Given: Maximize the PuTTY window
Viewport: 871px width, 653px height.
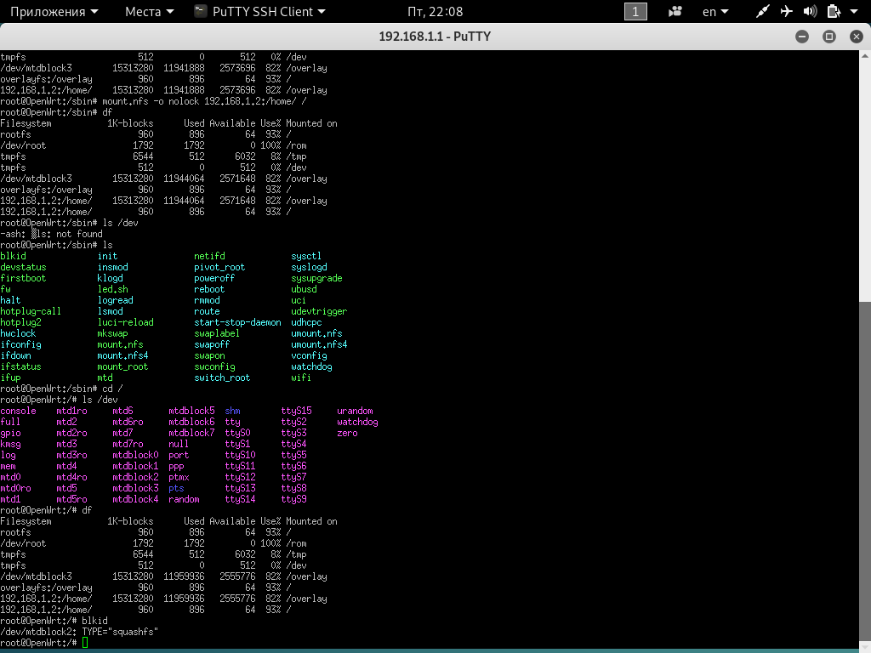Looking at the screenshot, I should 828,37.
